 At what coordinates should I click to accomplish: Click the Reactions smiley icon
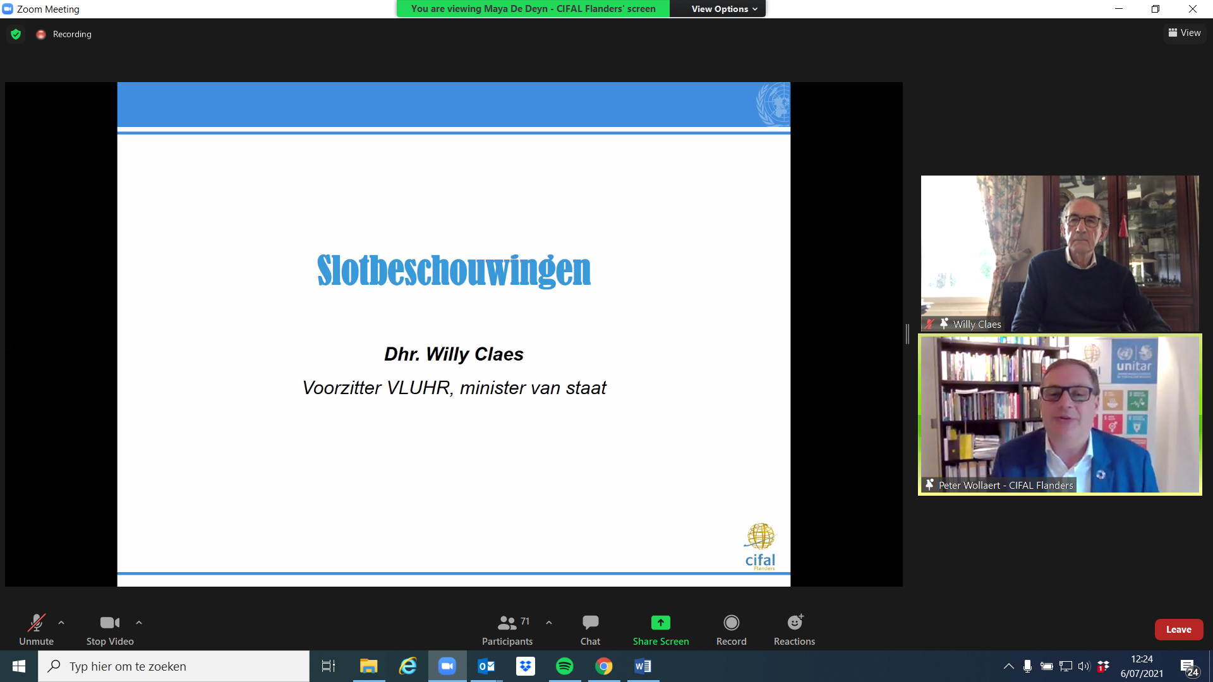tap(794, 623)
